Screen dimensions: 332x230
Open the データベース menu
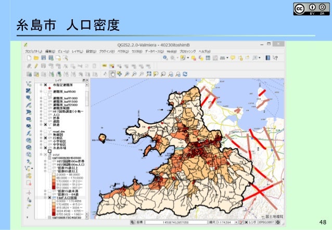coord(155,52)
